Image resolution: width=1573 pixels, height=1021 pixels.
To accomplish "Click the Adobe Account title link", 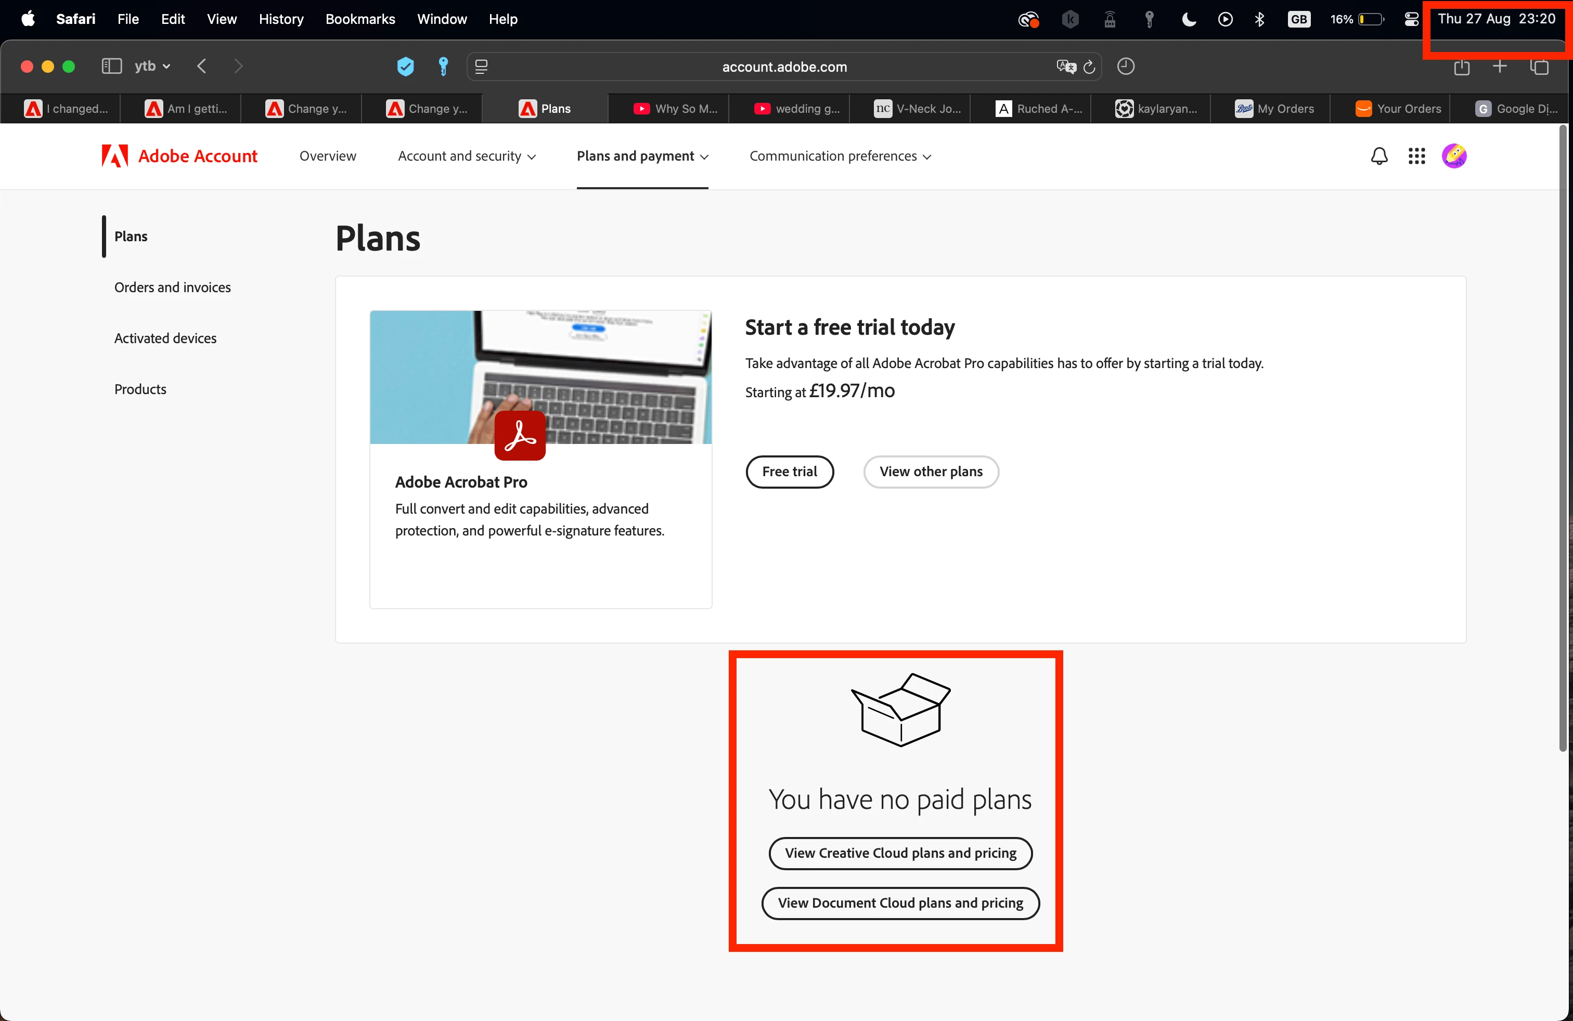I will pyautogui.click(x=198, y=156).
